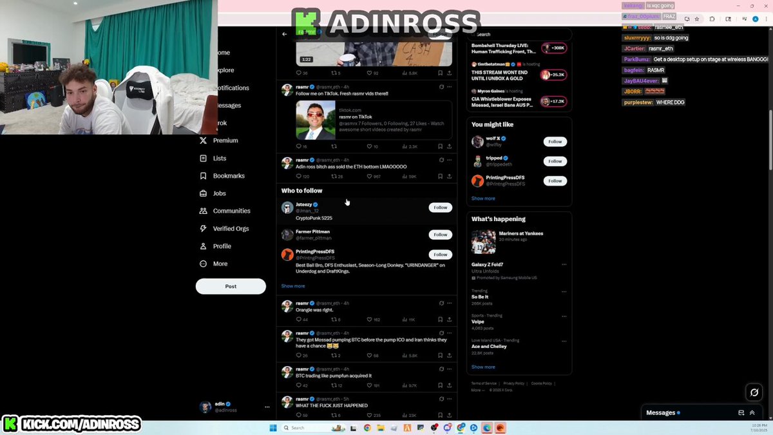Retweet the 'Orangie was right' tweet
Viewport: 773px width, 435px height.
[334, 320]
